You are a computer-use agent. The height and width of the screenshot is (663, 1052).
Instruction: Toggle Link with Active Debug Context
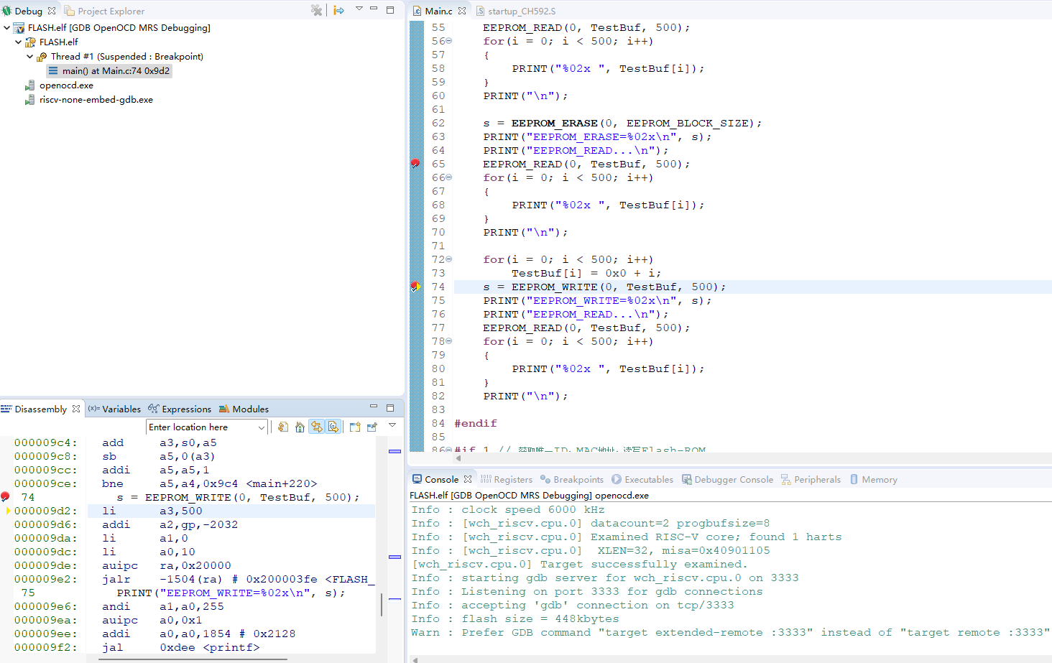click(x=317, y=427)
